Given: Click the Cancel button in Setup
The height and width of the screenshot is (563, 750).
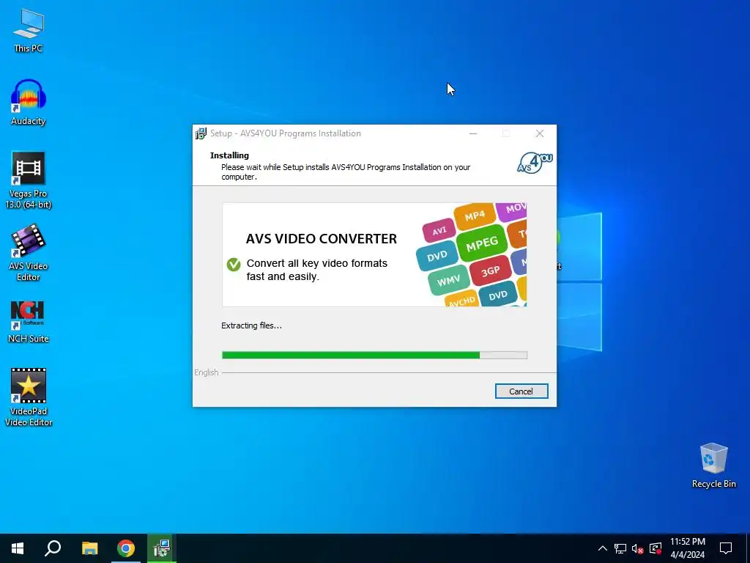Looking at the screenshot, I should 521,391.
